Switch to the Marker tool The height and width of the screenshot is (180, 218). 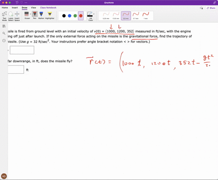coord(41,15)
